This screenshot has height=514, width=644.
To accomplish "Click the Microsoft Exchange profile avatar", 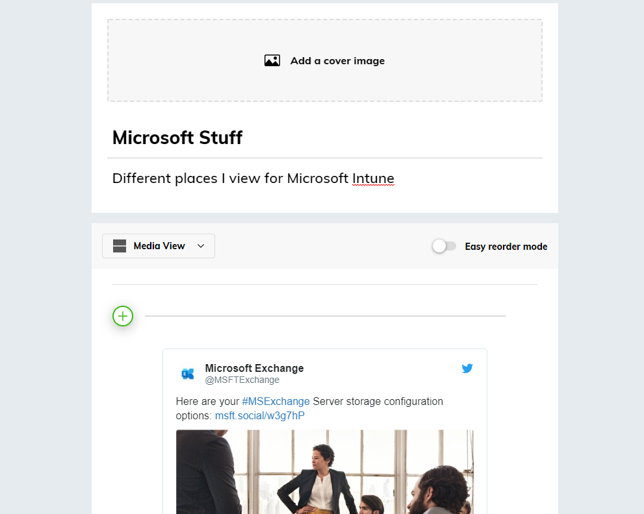I will [188, 373].
